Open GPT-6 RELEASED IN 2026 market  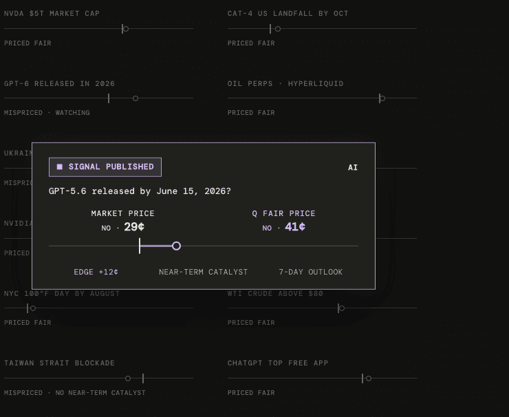point(59,83)
